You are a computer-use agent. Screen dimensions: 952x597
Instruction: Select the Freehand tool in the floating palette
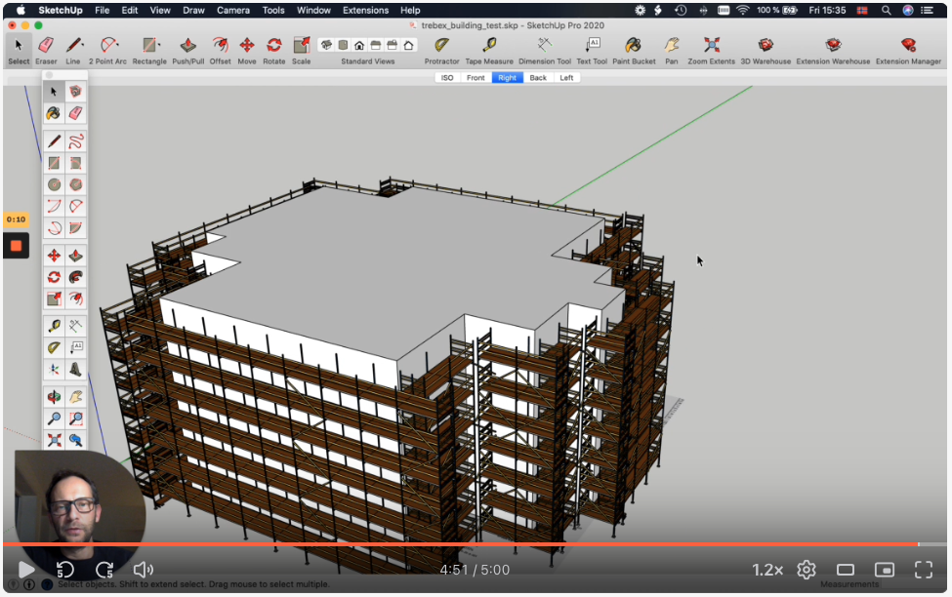coord(75,141)
